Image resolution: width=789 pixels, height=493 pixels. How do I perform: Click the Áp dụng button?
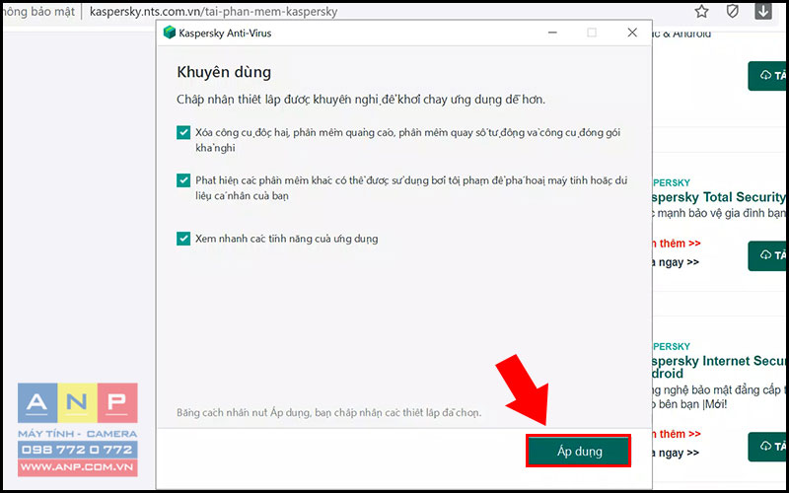pyautogui.click(x=579, y=451)
